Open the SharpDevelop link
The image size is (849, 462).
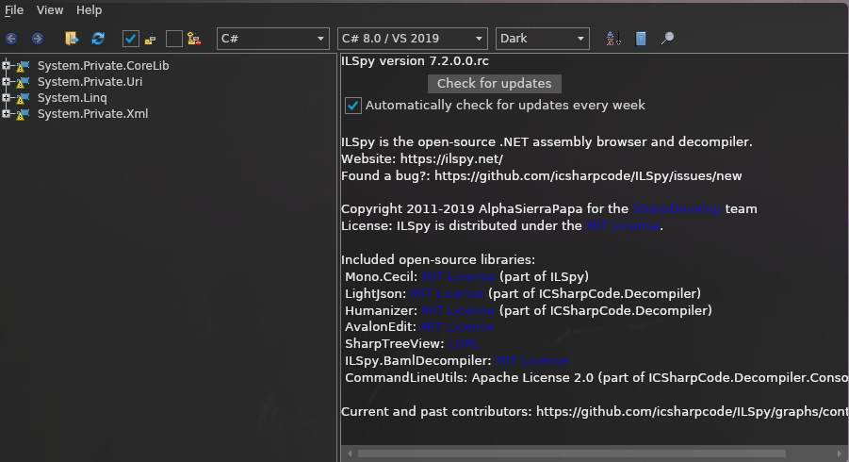(x=677, y=209)
